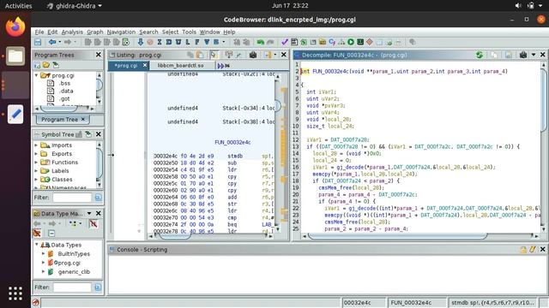Viewport: 549px width, 308px height.
Task: Open Firefox from the Ubuntu dock
Action: [15, 27]
